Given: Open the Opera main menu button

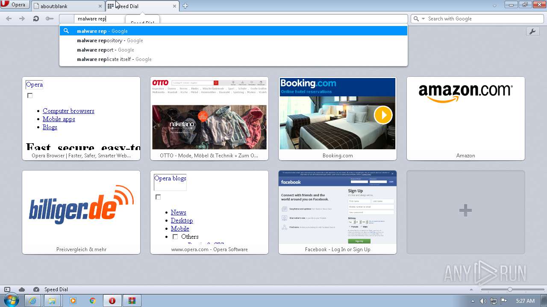Looking at the screenshot, I should click(15, 5).
